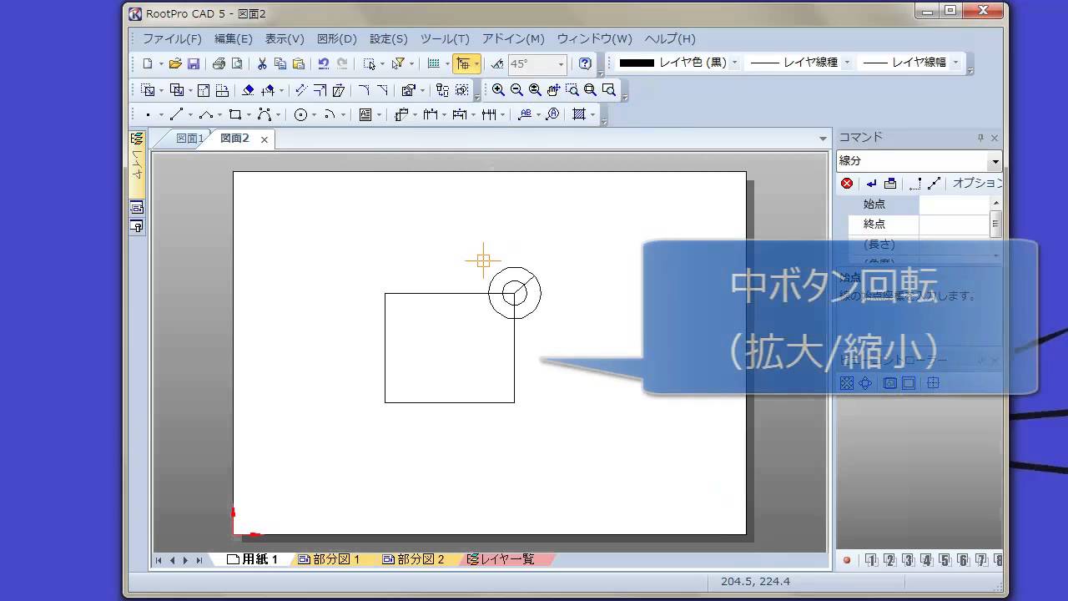Select the hatching tool

tap(579, 115)
